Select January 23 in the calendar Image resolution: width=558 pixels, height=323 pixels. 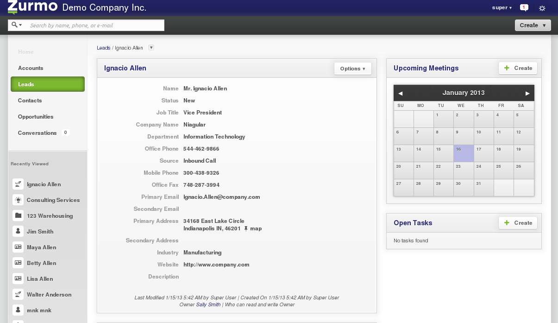pos(464,171)
